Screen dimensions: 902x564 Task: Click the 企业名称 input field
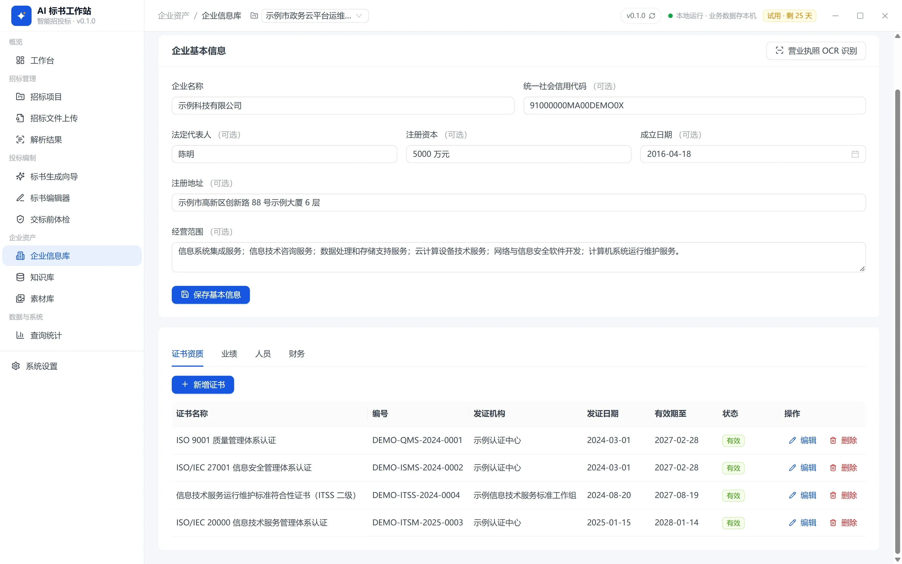point(343,105)
